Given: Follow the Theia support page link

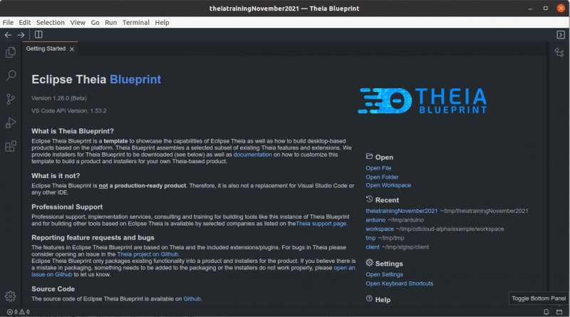Looking at the screenshot, I should point(321,224).
